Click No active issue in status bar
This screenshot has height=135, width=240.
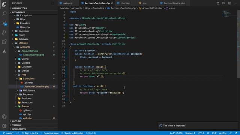[x=50, y=133]
